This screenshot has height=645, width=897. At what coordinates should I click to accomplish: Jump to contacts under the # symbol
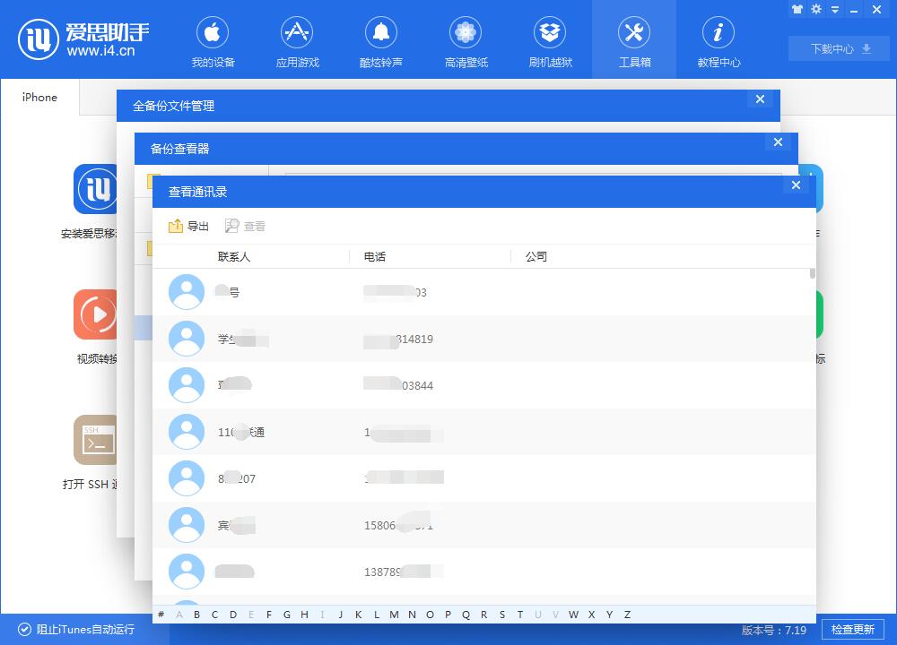click(161, 615)
